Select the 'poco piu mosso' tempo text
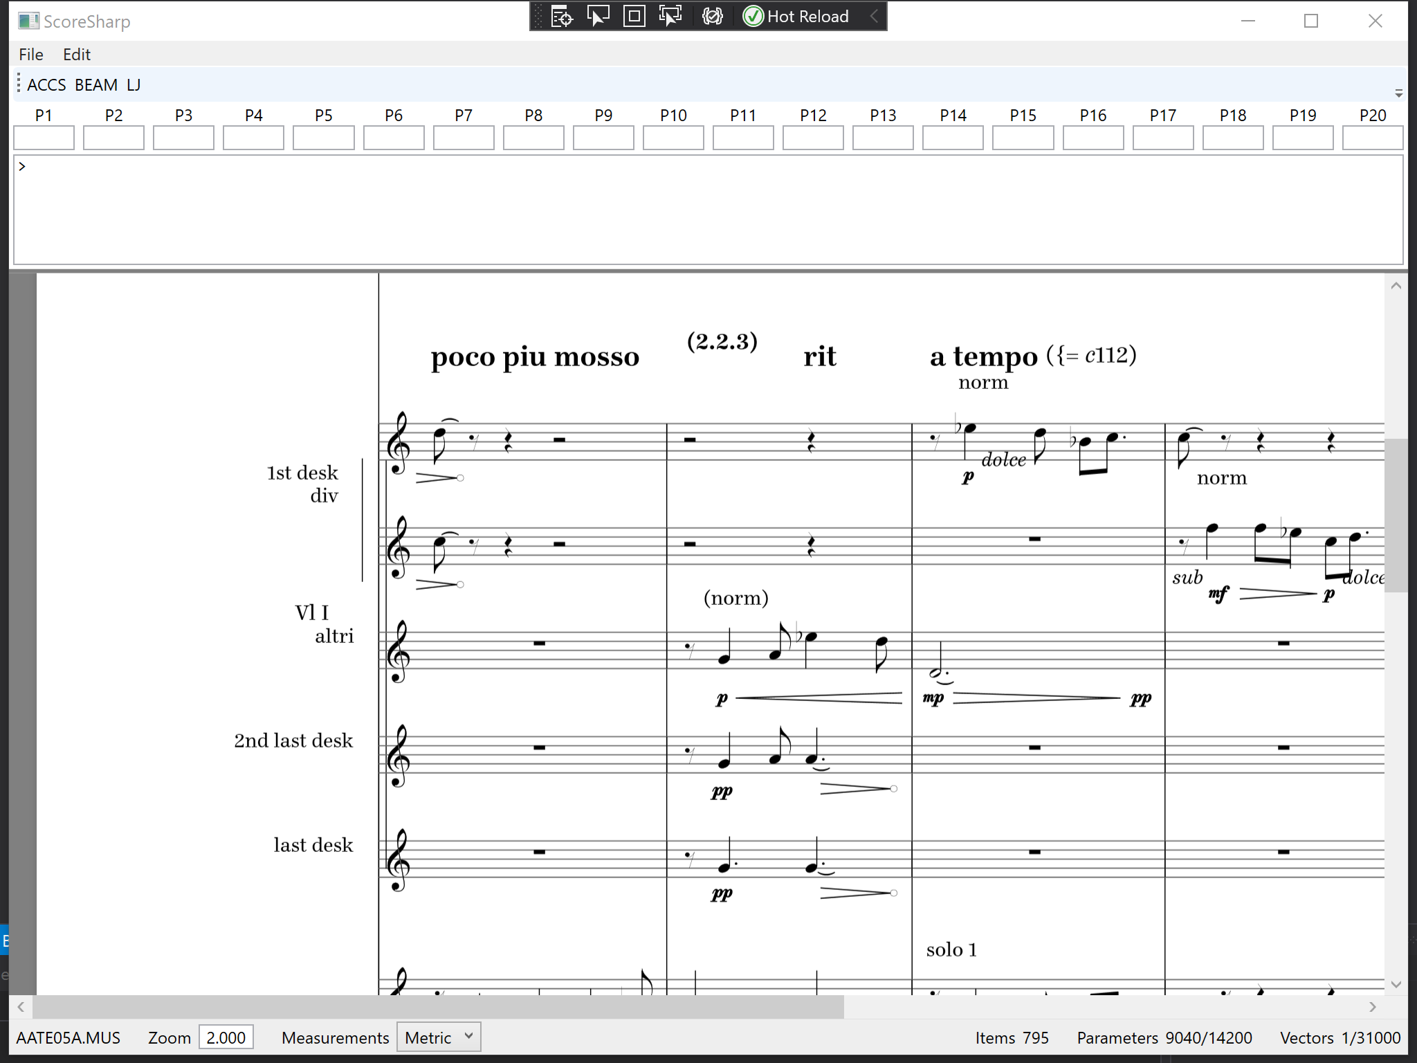The height and width of the screenshot is (1063, 1417). [535, 357]
